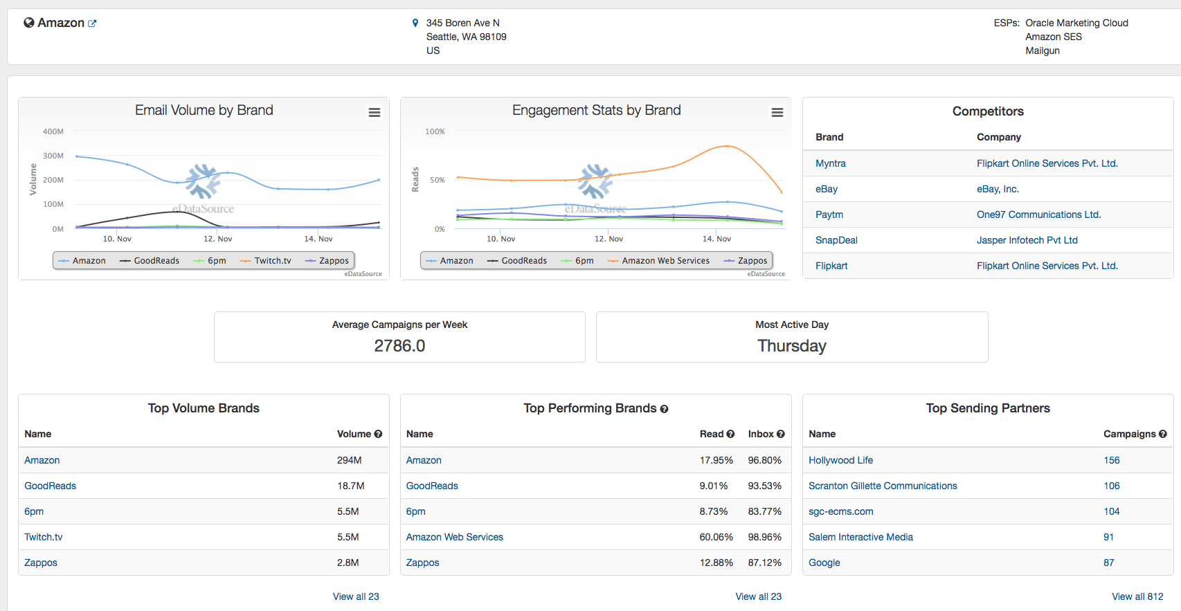Image resolution: width=1181 pixels, height=611 pixels.
Task: Toggle 6pm series in Email Volume legend
Action: pyautogui.click(x=210, y=261)
